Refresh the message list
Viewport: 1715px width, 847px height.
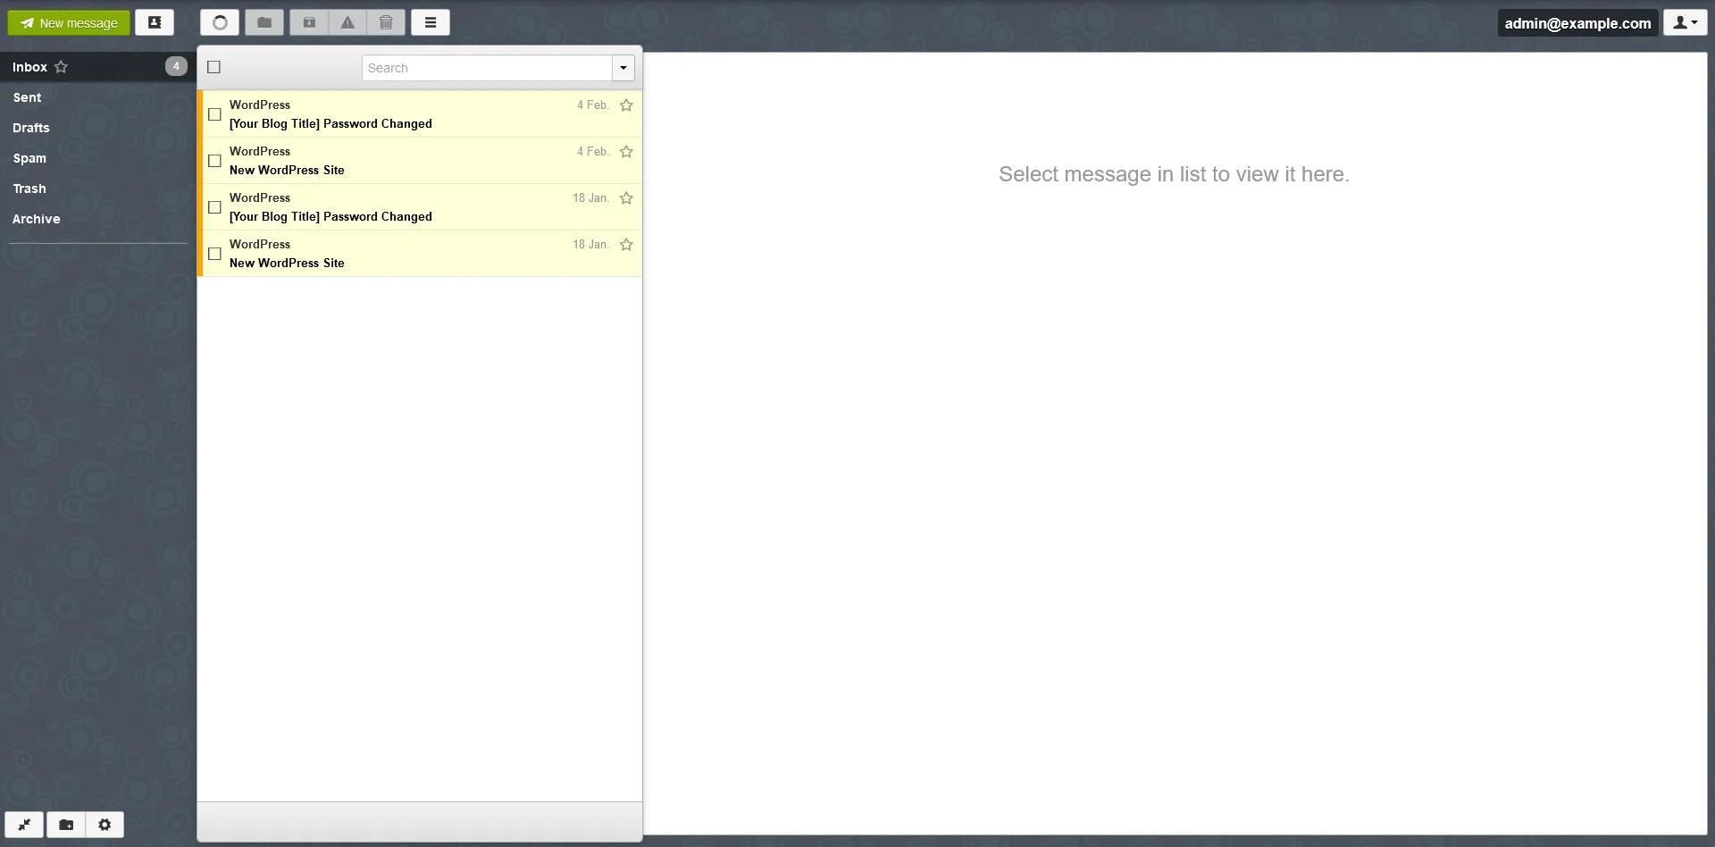[219, 22]
